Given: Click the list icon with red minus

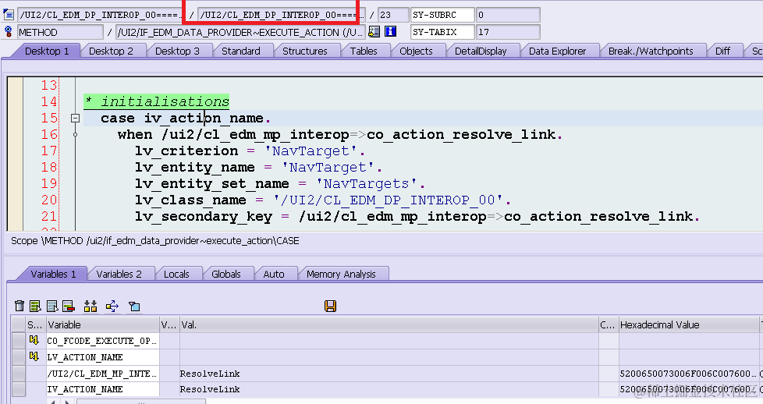Looking at the screenshot, I should 68,306.
